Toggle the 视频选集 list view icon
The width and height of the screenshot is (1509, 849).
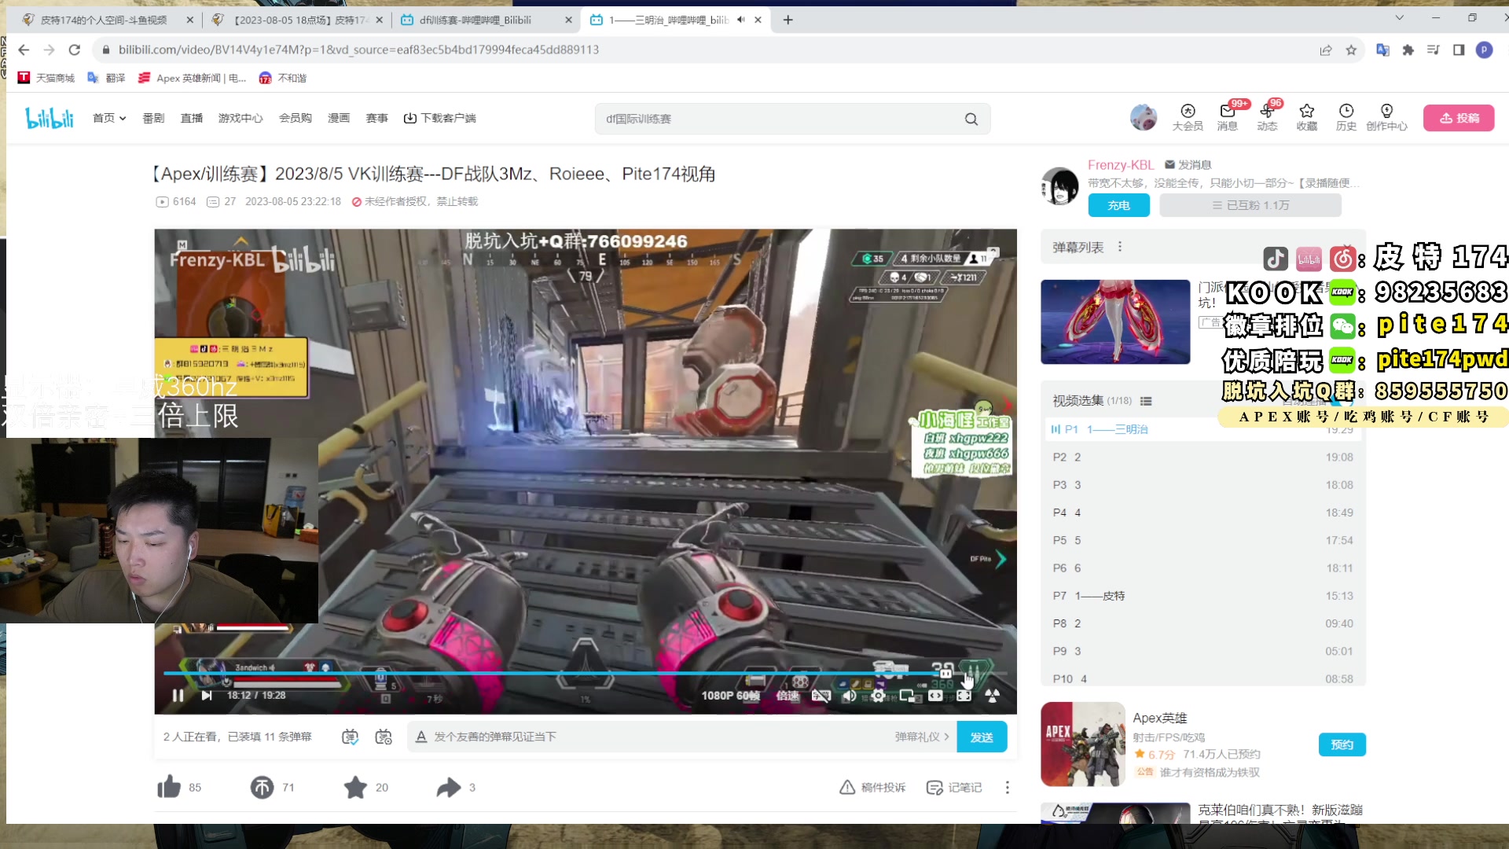(x=1146, y=401)
